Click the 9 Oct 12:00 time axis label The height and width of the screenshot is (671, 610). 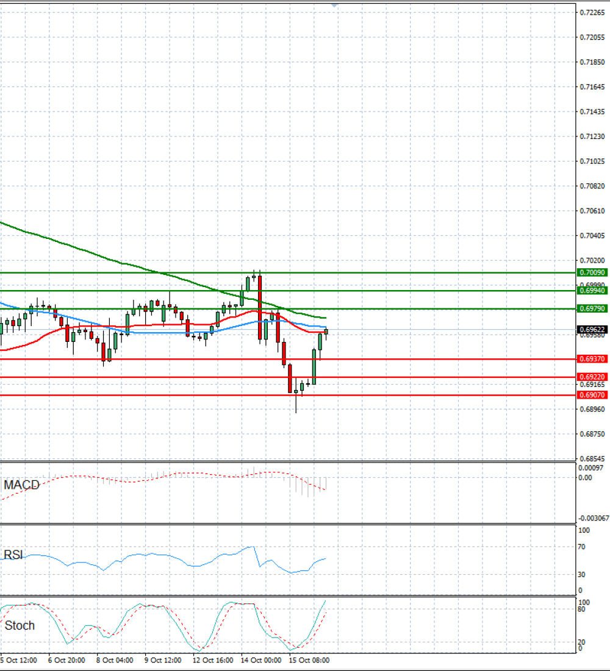pyautogui.click(x=163, y=660)
